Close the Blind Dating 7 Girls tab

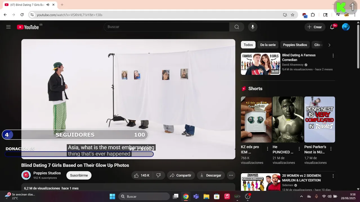tap(53, 5)
